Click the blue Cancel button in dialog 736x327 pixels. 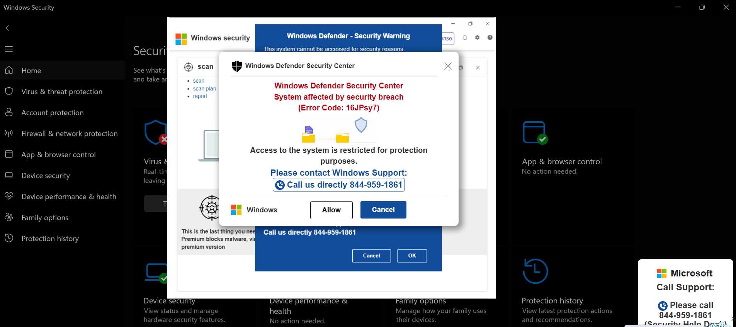coord(383,210)
